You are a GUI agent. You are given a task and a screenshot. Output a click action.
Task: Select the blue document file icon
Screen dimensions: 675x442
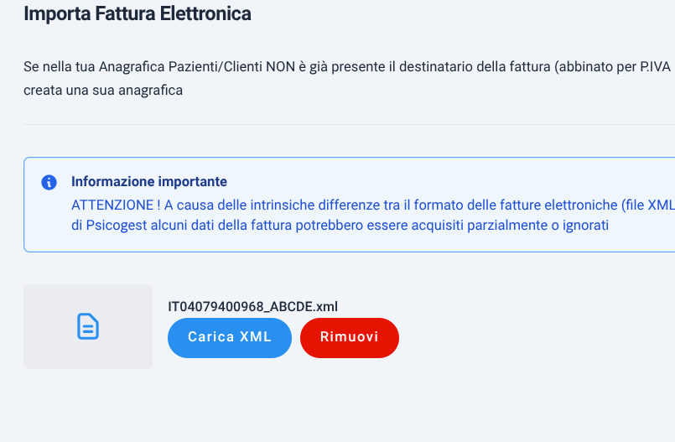click(88, 326)
